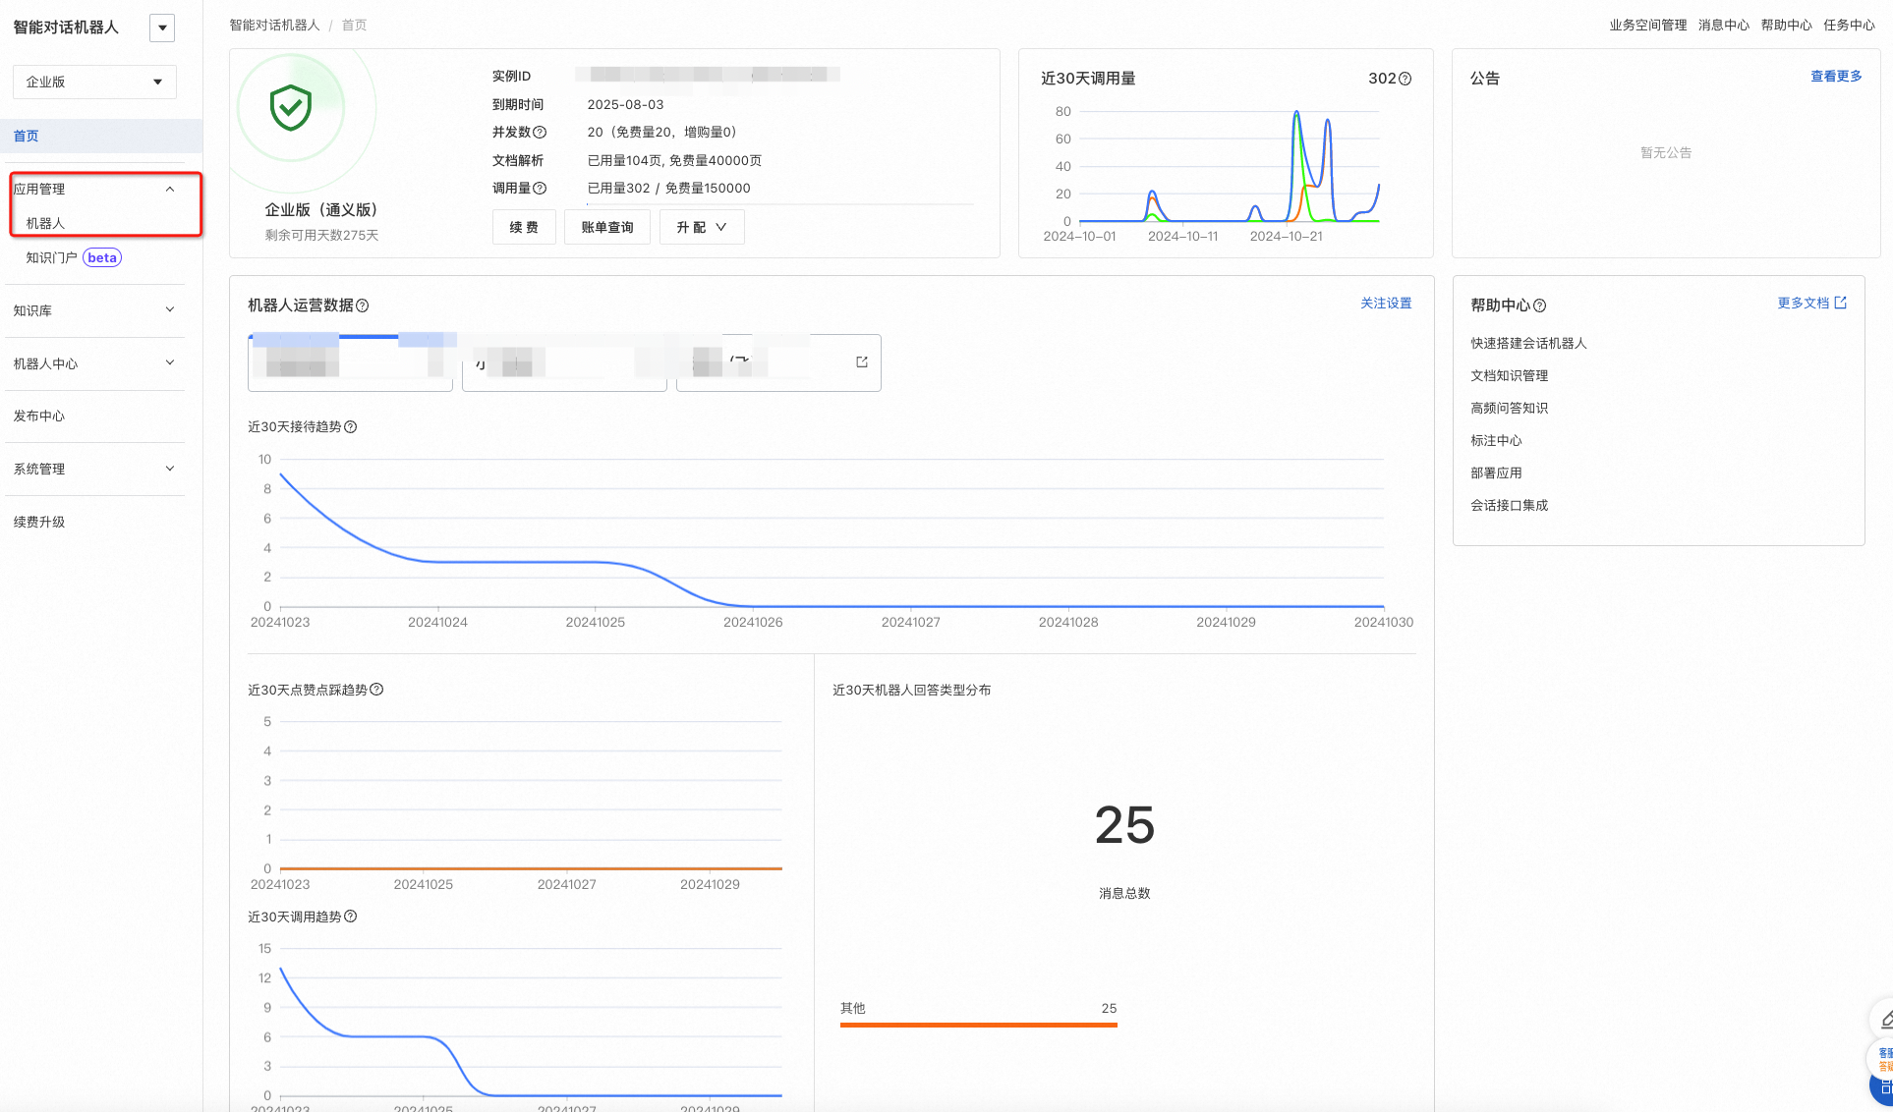This screenshot has height=1112, width=1893.
Task: Click the help icon next to 并发数
Action: (x=540, y=132)
